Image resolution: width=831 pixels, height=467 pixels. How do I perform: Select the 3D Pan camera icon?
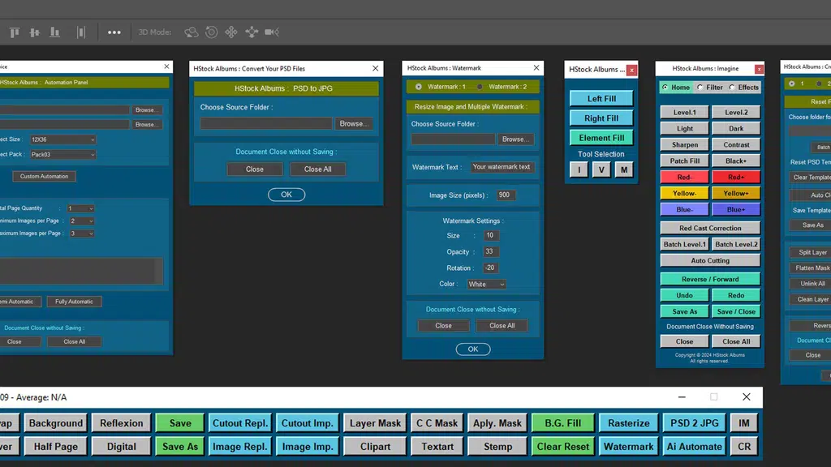(x=231, y=32)
